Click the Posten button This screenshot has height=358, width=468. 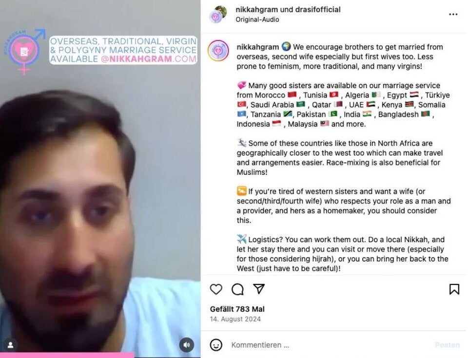(x=447, y=345)
